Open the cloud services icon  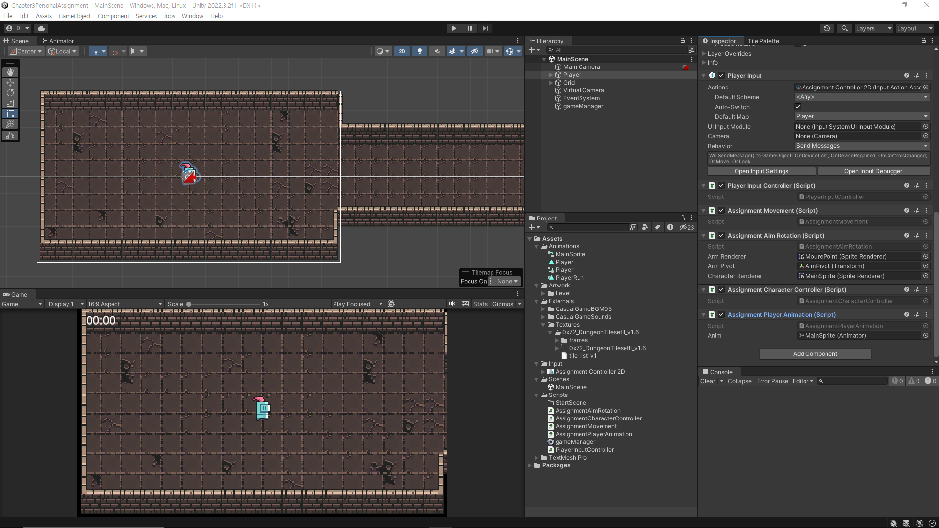coord(41,28)
